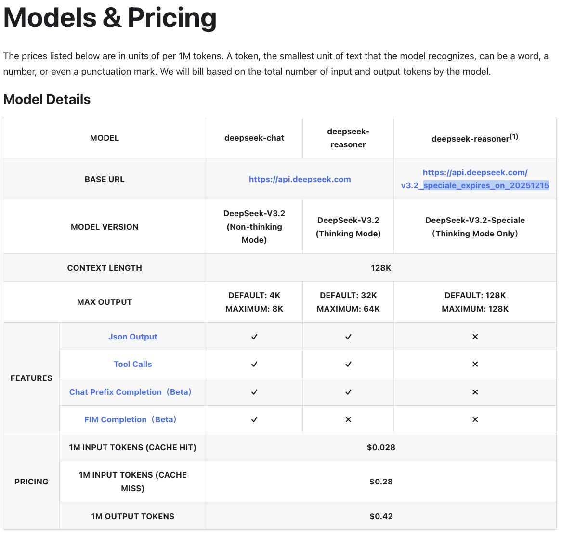Click Json Output checkmark under deepseek-chat
Image resolution: width=562 pixels, height=535 pixels.
[x=254, y=337]
